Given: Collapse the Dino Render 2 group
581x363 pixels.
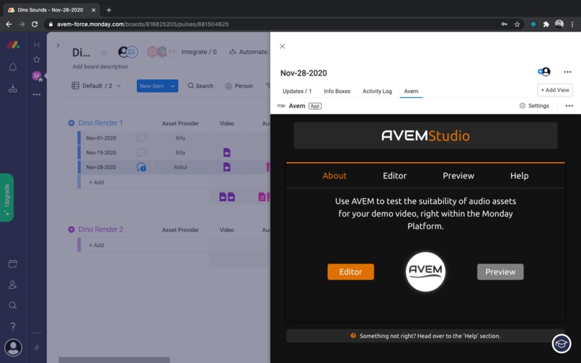Looking at the screenshot, I should [71, 230].
